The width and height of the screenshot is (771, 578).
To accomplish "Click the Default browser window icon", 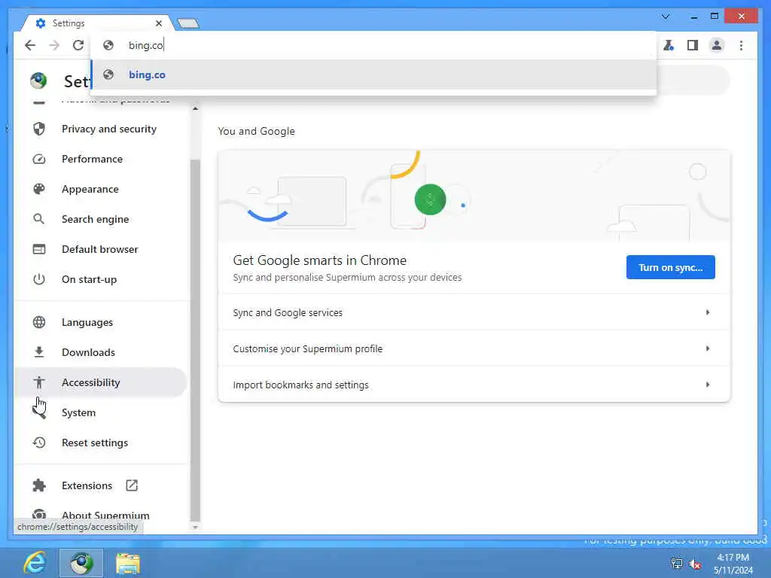I will coord(39,249).
